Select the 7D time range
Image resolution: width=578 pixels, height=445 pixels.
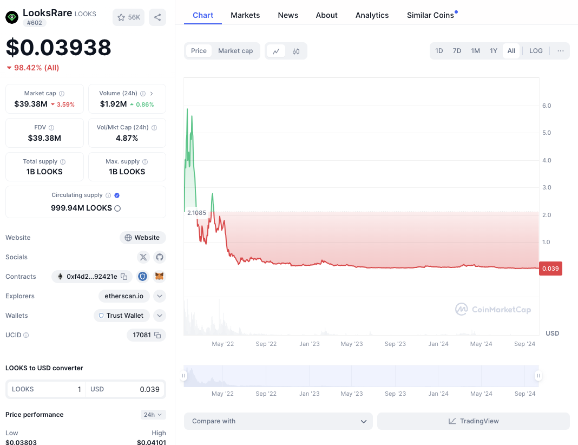coord(457,51)
